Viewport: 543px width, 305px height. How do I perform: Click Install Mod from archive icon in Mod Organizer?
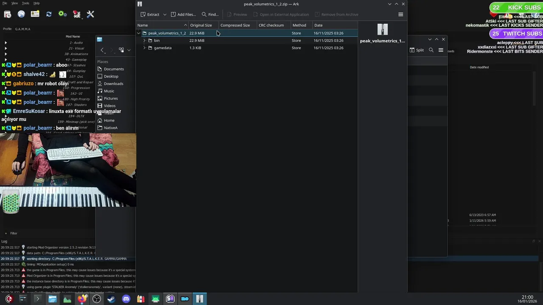[x=7, y=14]
